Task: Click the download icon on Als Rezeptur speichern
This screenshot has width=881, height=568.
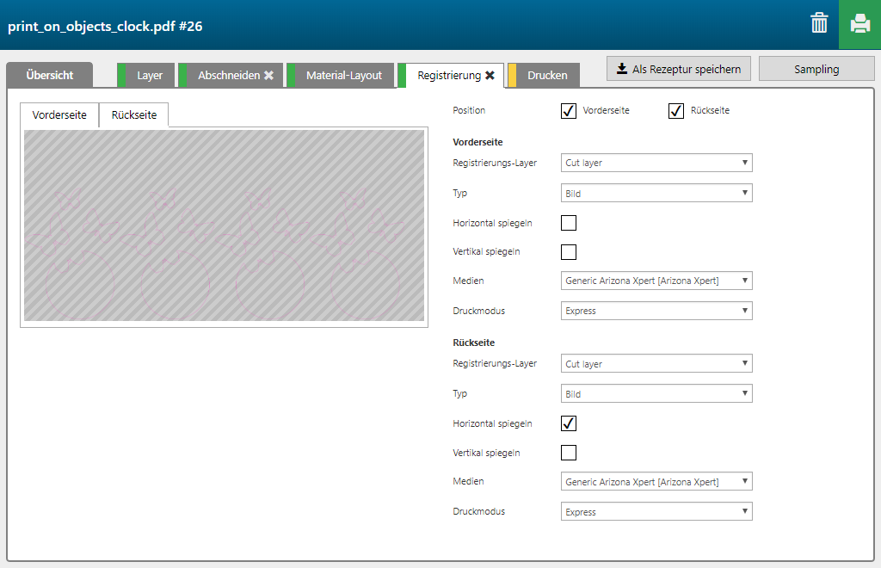Action: click(x=622, y=69)
